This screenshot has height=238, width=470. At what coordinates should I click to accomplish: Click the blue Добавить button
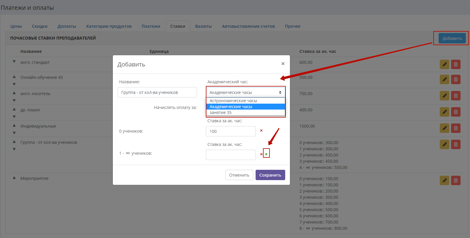(x=452, y=38)
